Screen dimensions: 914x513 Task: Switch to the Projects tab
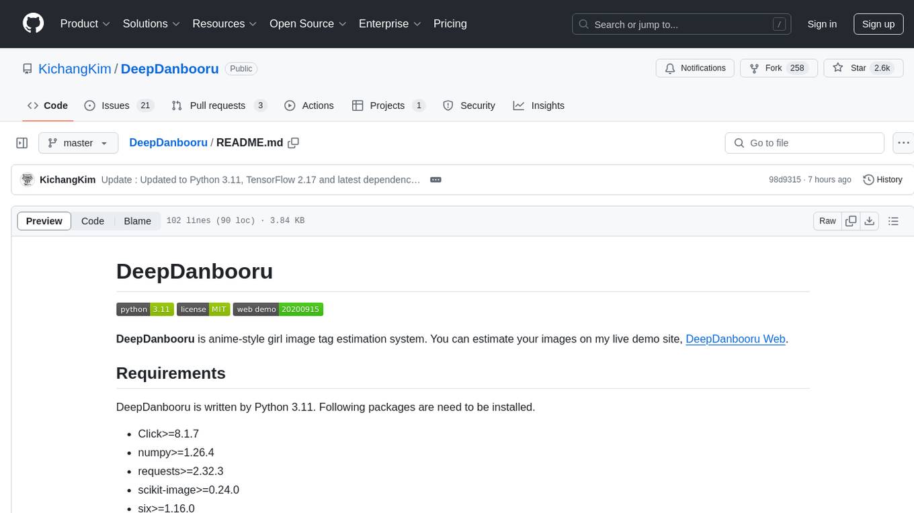[388, 105]
